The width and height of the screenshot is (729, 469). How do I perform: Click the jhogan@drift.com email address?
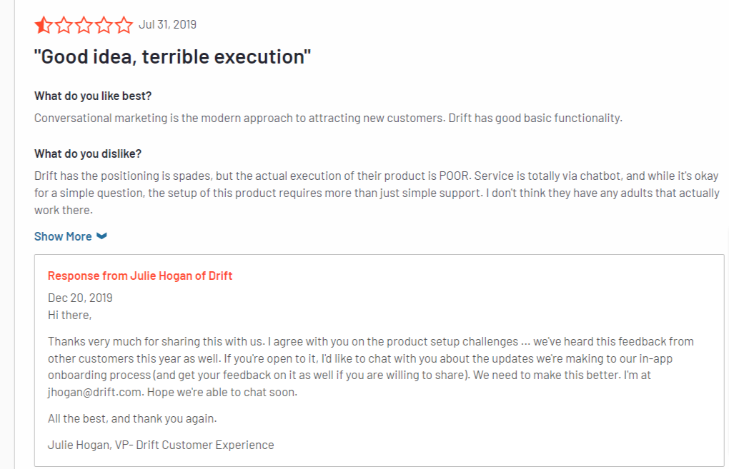click(x=94, y=392)
